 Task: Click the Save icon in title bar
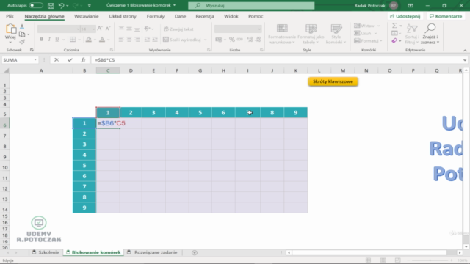(51, 5)
